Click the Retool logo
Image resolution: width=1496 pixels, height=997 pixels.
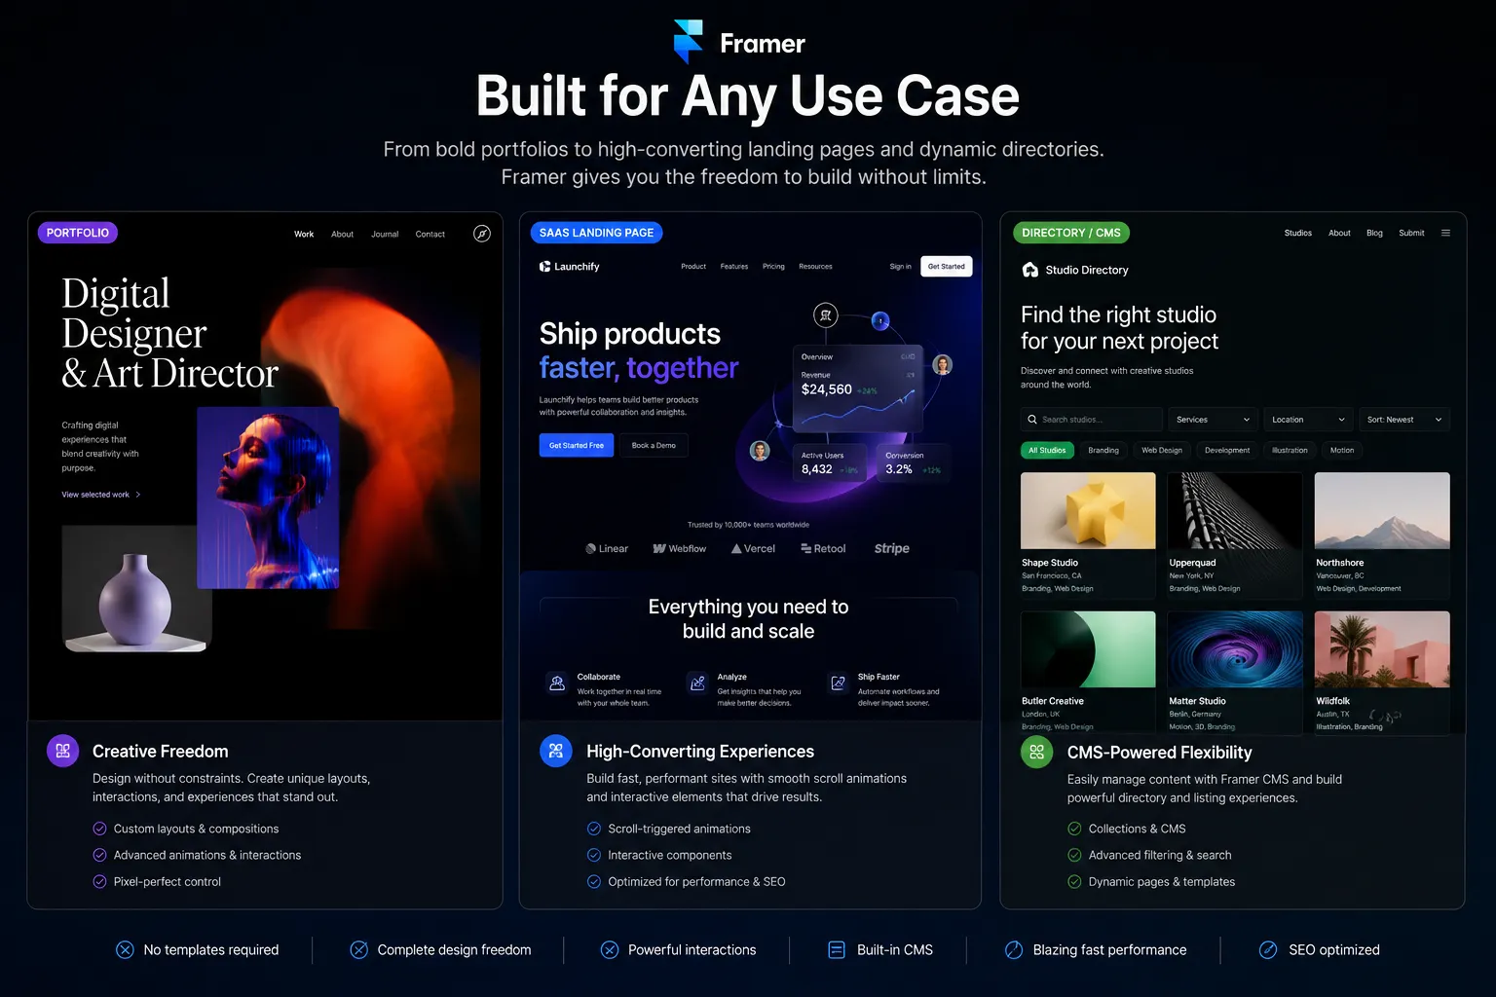(823, 548)
